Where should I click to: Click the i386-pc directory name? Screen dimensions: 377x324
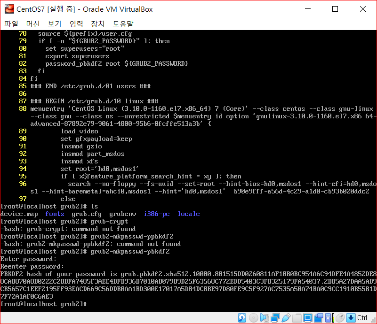click(x=157, y=214)
